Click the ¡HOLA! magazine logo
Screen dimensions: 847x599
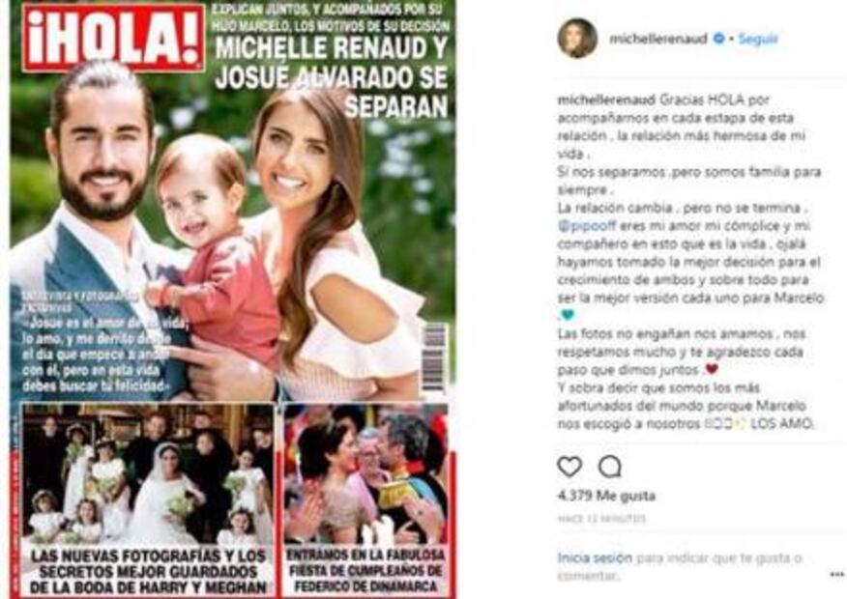114,38
